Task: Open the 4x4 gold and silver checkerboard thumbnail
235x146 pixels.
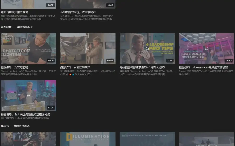Action: pos(28,96)
